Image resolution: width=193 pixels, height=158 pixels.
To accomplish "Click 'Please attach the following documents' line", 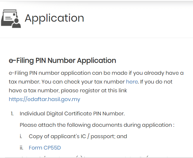I will pyautogui.click(x=97, y=125).
